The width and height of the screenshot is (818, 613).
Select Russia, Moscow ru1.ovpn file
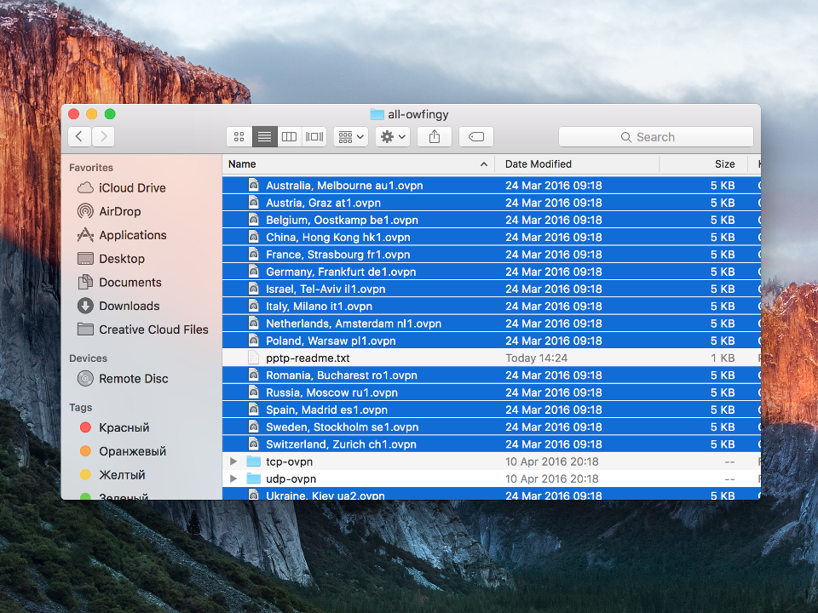tap(492, 392)
